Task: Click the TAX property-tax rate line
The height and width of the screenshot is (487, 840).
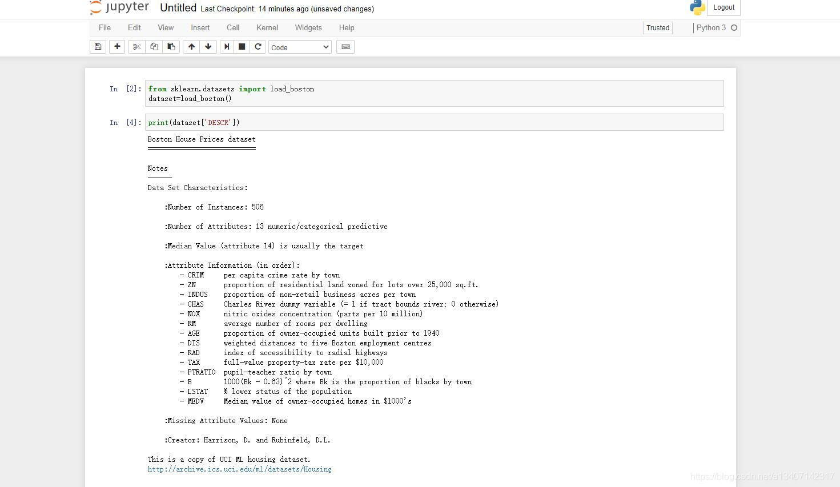Action: (x=282, y=363)
